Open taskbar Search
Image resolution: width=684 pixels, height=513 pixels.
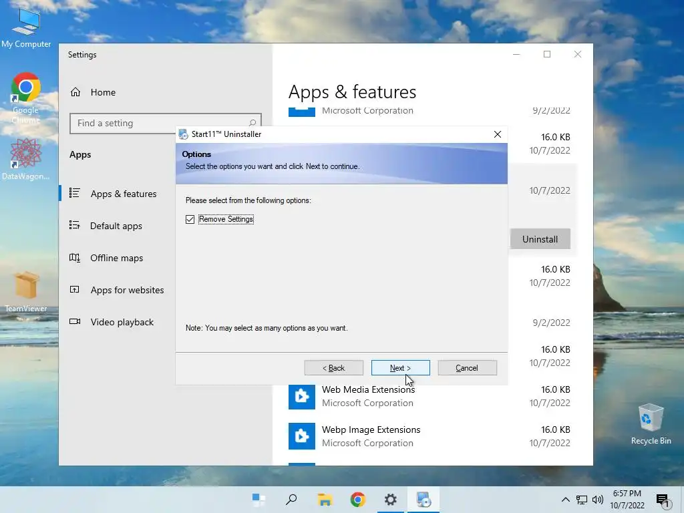pos(291,500)
